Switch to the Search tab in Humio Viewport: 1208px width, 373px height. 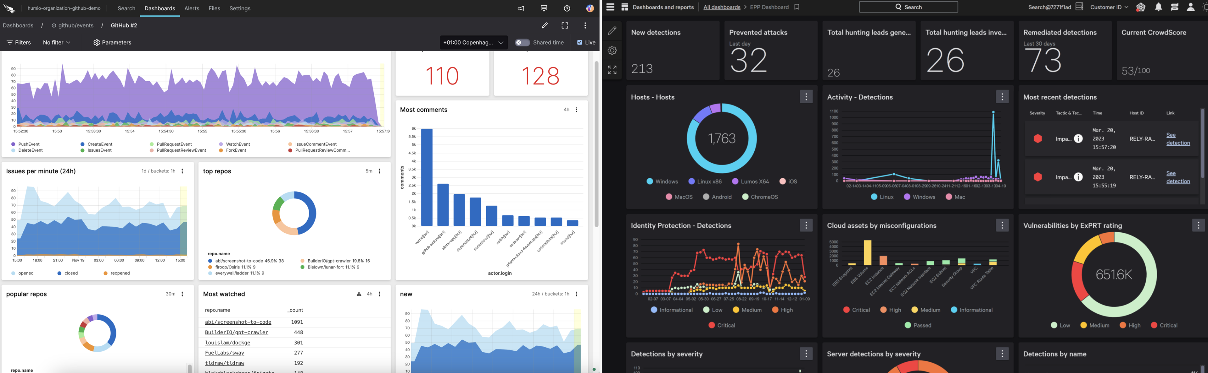pyautogui.click(x=126, y=8)
